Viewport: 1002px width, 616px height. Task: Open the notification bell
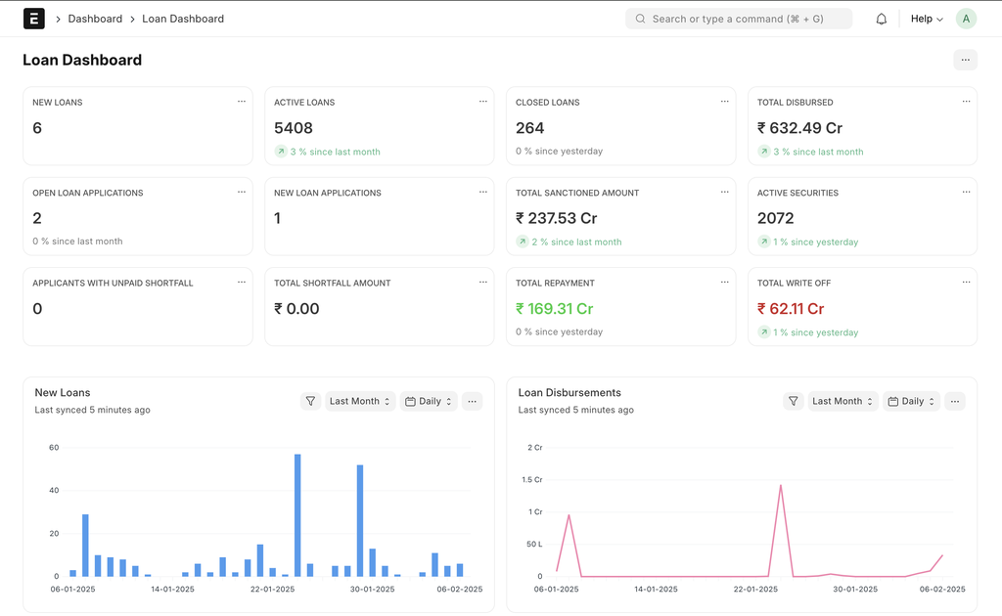coord(881,18)
